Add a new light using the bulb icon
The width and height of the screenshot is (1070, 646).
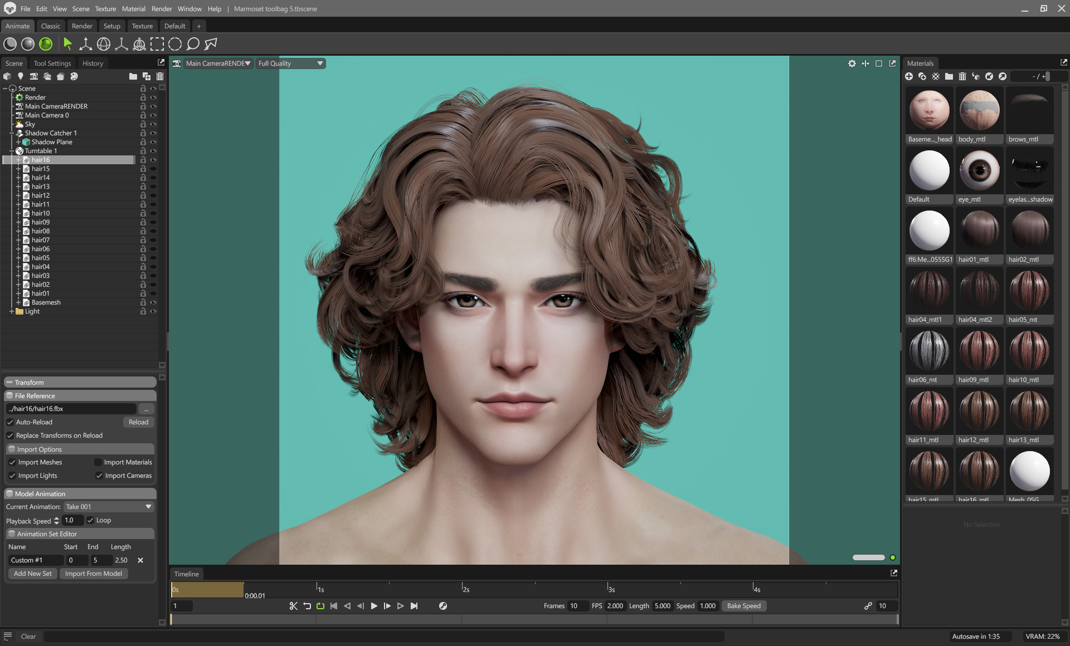tap(21, 76)
